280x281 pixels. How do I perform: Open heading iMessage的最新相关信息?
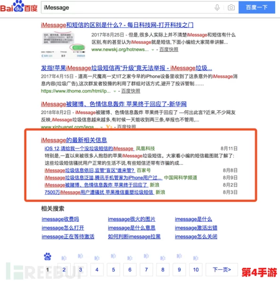(74, 140)
